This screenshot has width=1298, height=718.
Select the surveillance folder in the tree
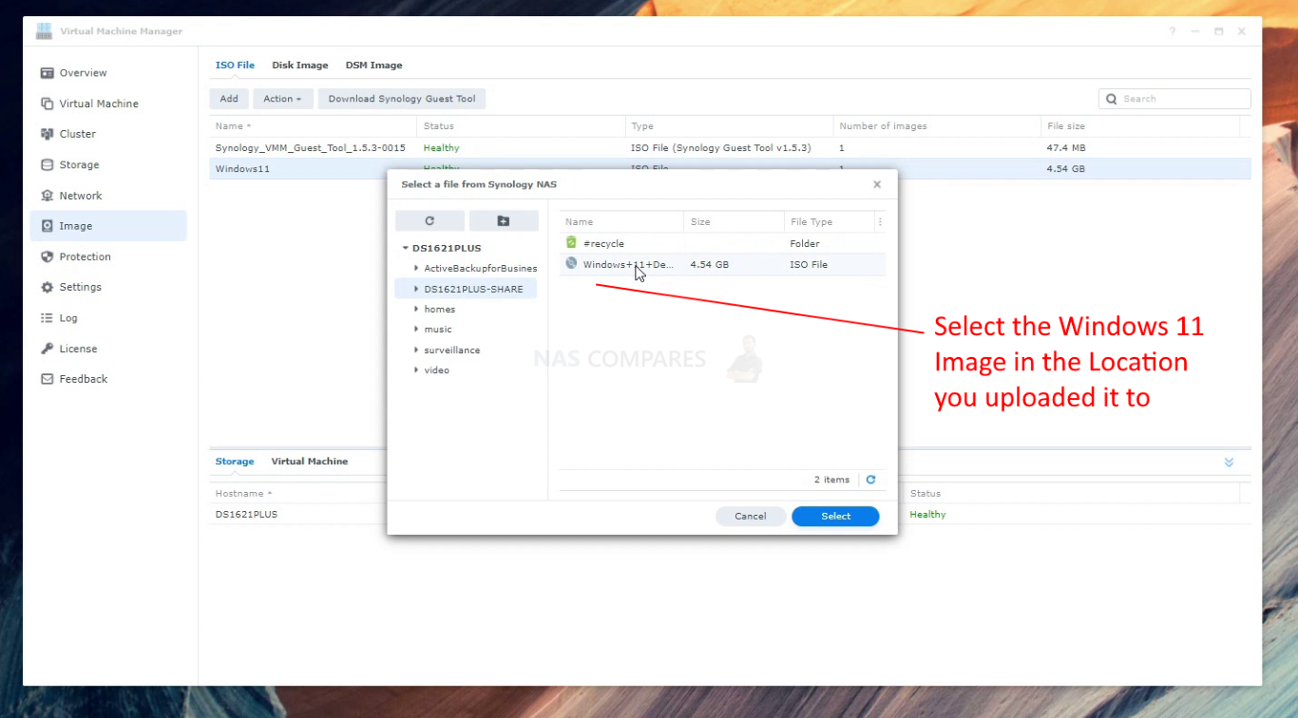(452, 350)
